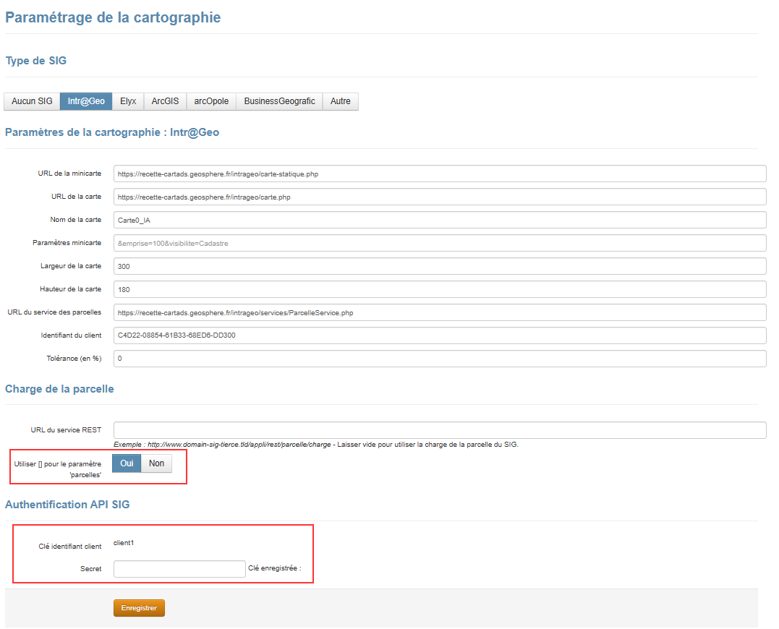Click the Enregistrer button
Viewport: 779px width, 629px height.
point(139,608)
